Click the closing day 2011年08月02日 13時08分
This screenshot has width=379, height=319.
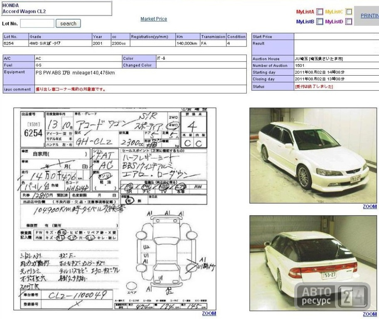320,79
